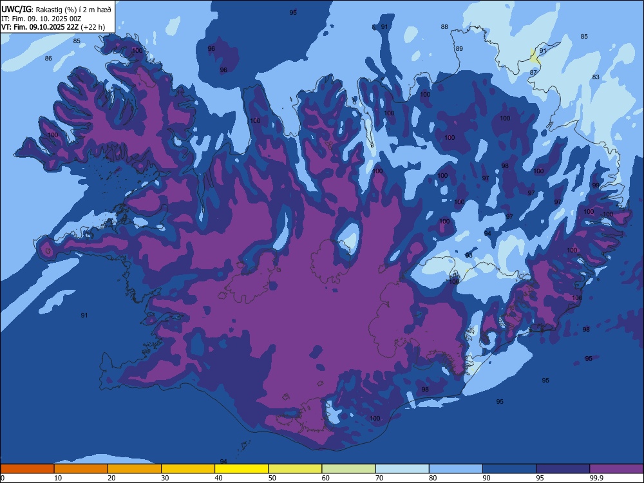Click the dark orange 0–10 legend swatch
The image size is (644, 483).
point(27,469)
